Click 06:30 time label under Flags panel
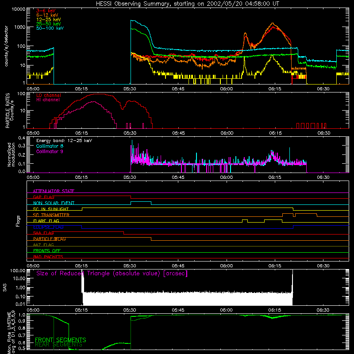The image size is (354, 354). [323, 266]
